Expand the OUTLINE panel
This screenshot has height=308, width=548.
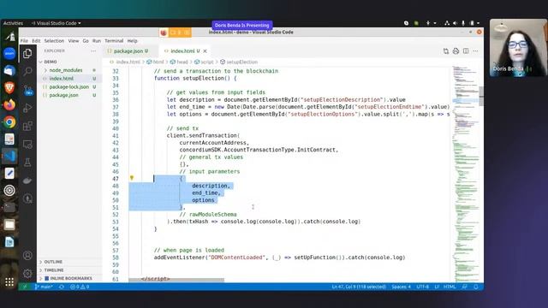(x=53, y=262)
